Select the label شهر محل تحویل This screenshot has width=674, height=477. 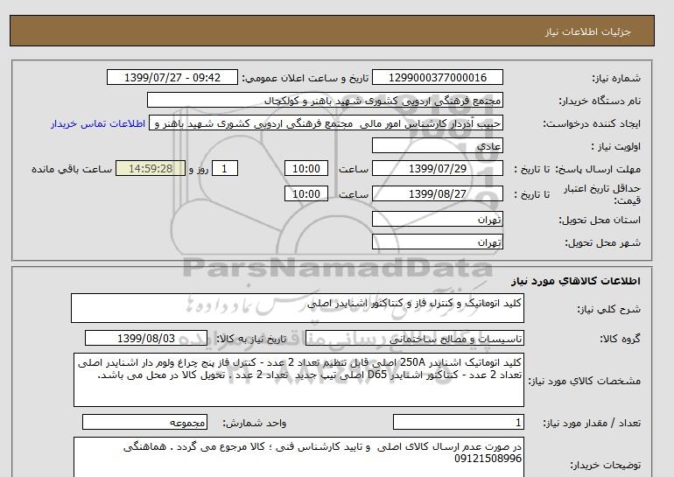coord(602,242)
